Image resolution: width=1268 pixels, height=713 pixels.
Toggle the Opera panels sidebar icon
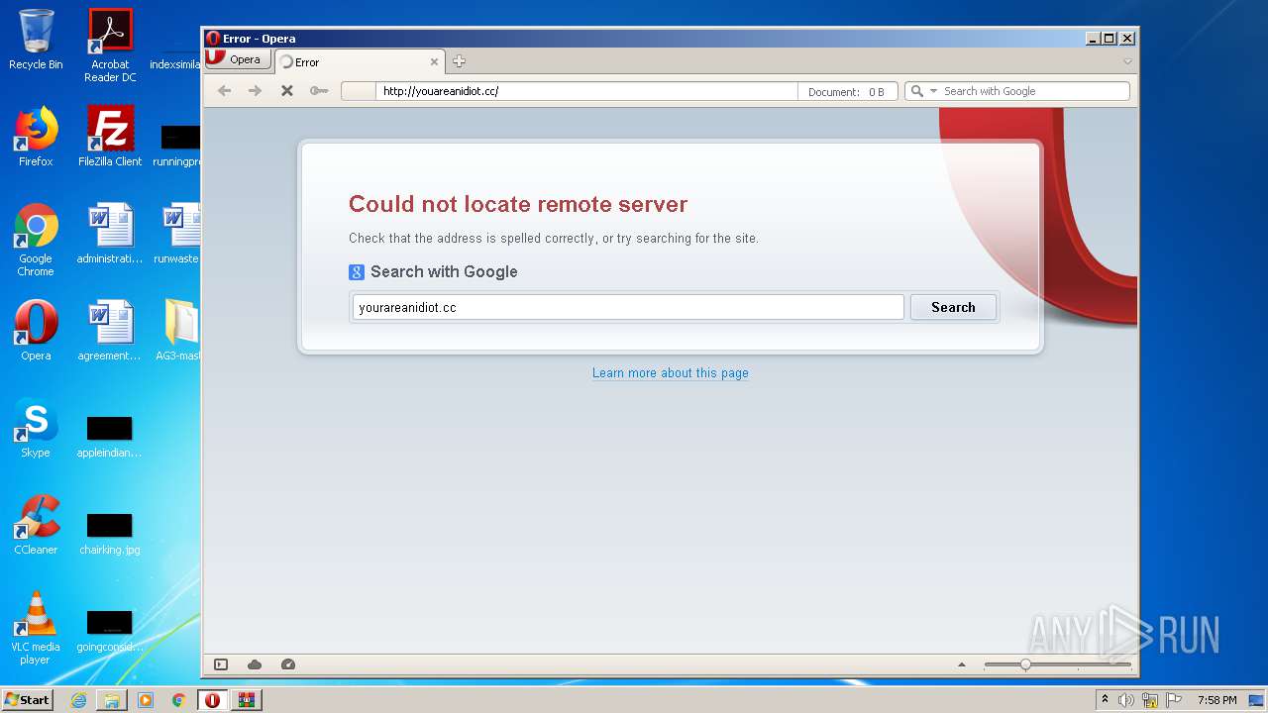coord(221,664)
